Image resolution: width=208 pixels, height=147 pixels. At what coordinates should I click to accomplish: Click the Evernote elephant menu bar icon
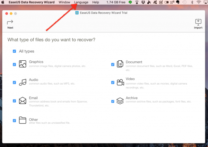click(x=178, y=2)
